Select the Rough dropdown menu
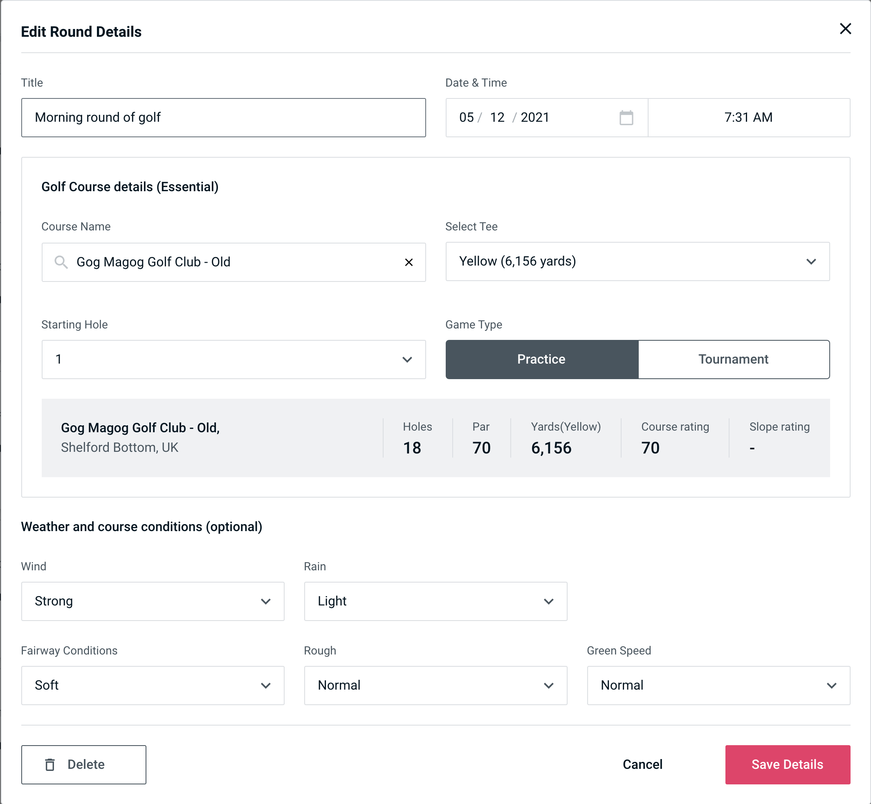 click(435, 685)
